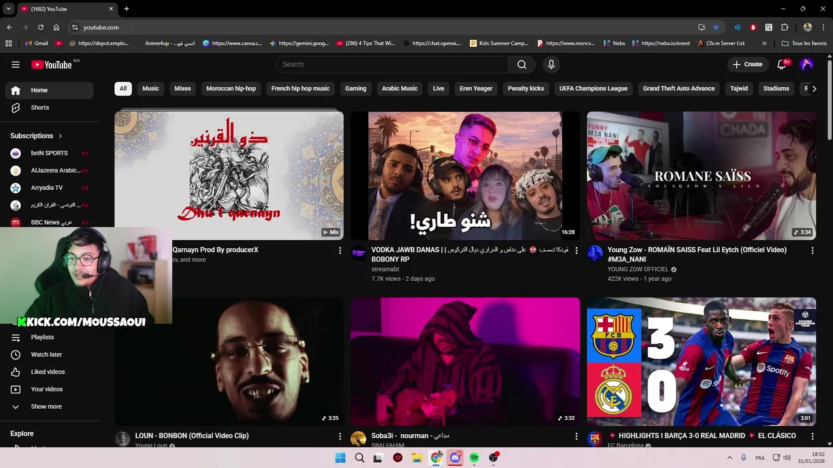Focus the YouTube Search field
This screenshot has height=468, width=833.
pos(392,64)
